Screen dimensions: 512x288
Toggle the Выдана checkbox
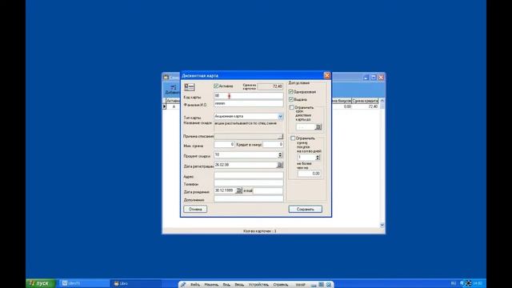coord(290,99)
